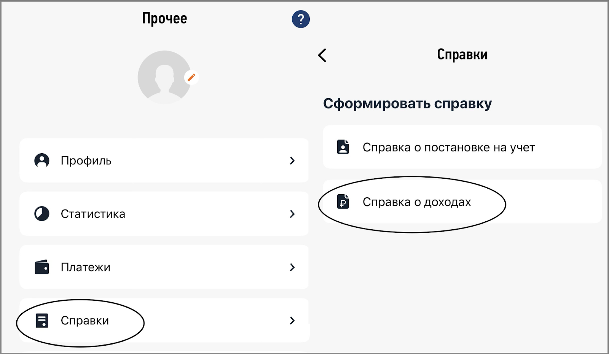Open the Статистика menu item
Screen dimensions: 609x354
93,214
